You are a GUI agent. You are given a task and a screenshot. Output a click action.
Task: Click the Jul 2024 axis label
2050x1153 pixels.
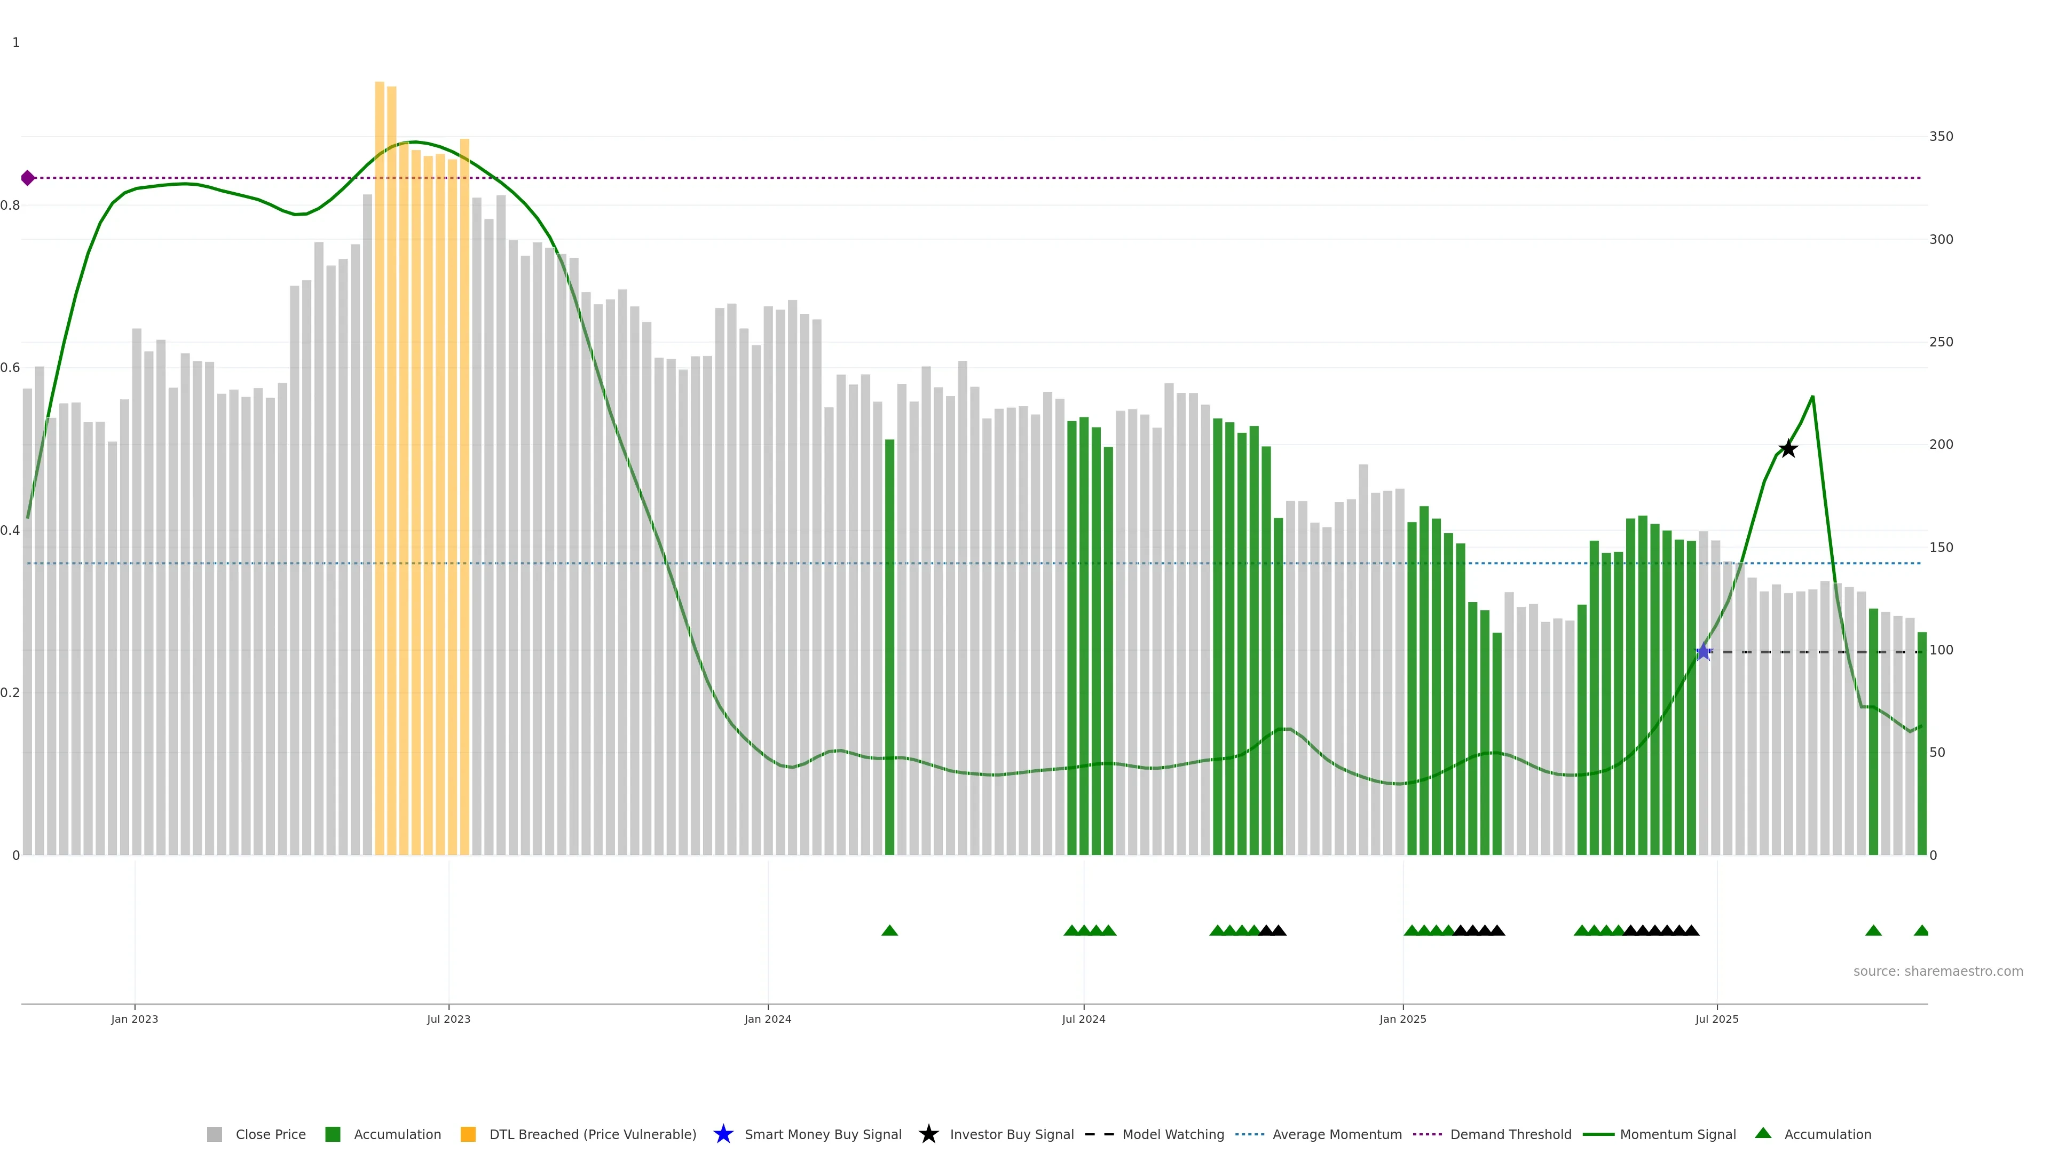(1083, 1020)
